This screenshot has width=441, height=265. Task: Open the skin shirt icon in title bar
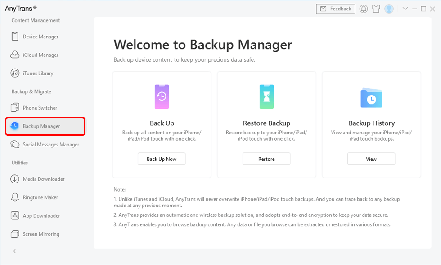tap(376, 9)
